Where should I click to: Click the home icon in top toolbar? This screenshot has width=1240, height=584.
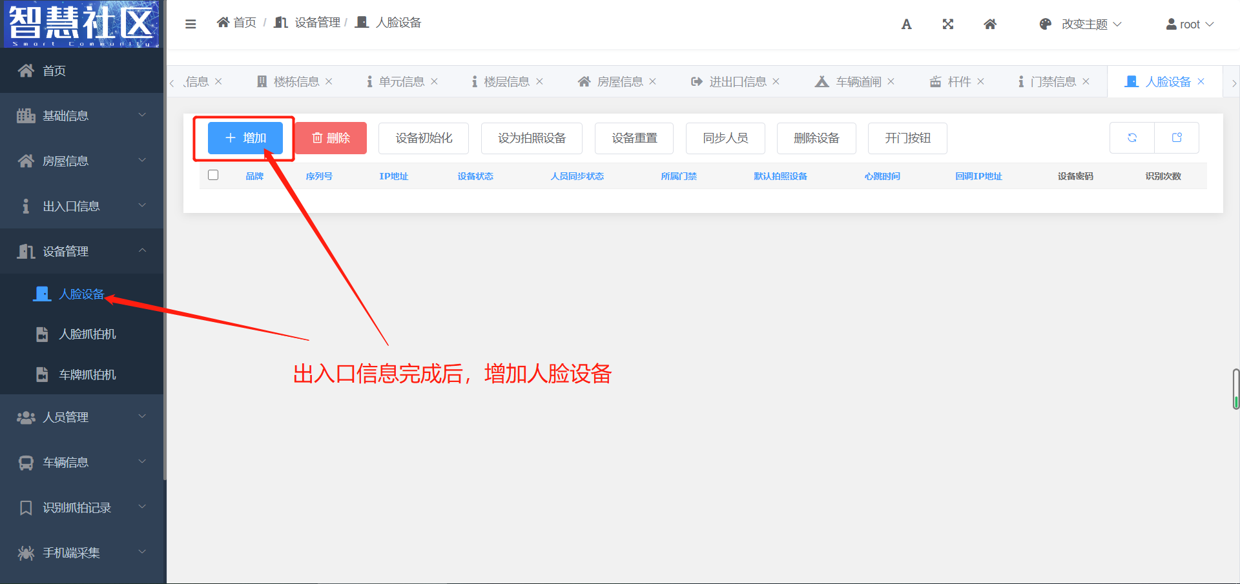pyautogui.click(x=989, y=25)
